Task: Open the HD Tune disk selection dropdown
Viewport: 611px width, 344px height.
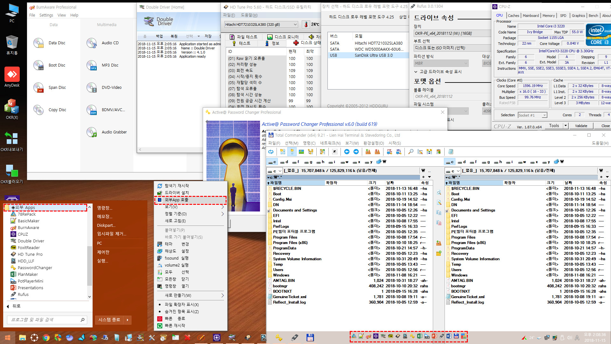Action: click(x=295, y=25)
